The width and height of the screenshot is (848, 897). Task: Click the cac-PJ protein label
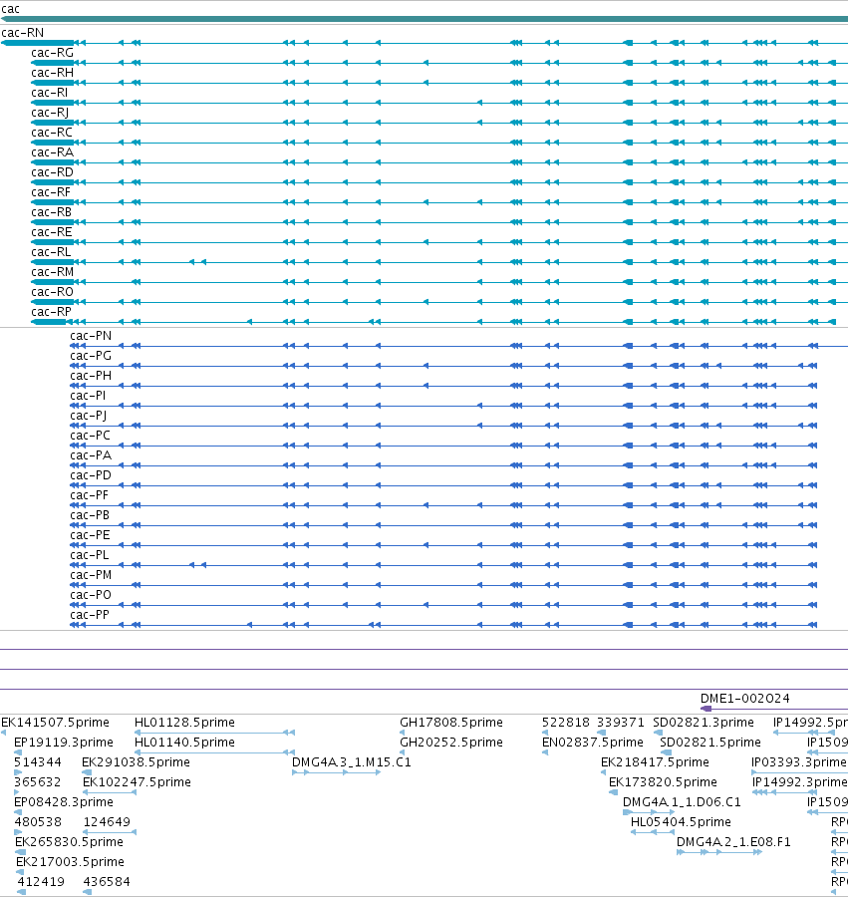pos(88,416)
